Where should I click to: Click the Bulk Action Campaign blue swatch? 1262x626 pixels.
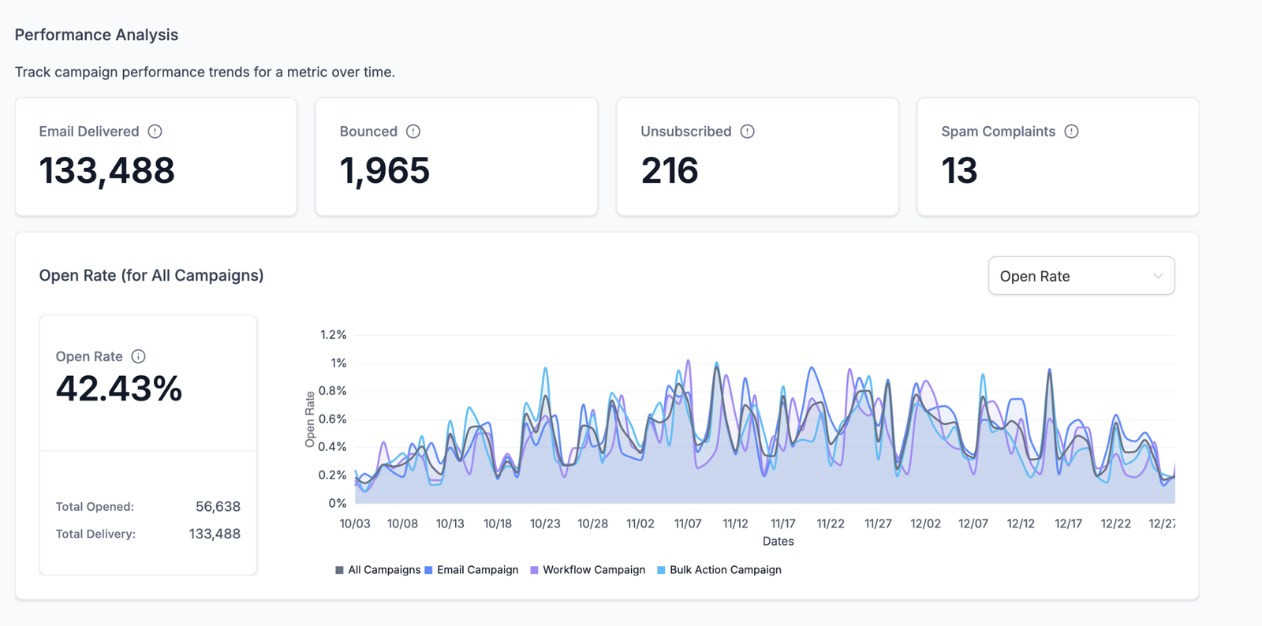pos(661,570)
